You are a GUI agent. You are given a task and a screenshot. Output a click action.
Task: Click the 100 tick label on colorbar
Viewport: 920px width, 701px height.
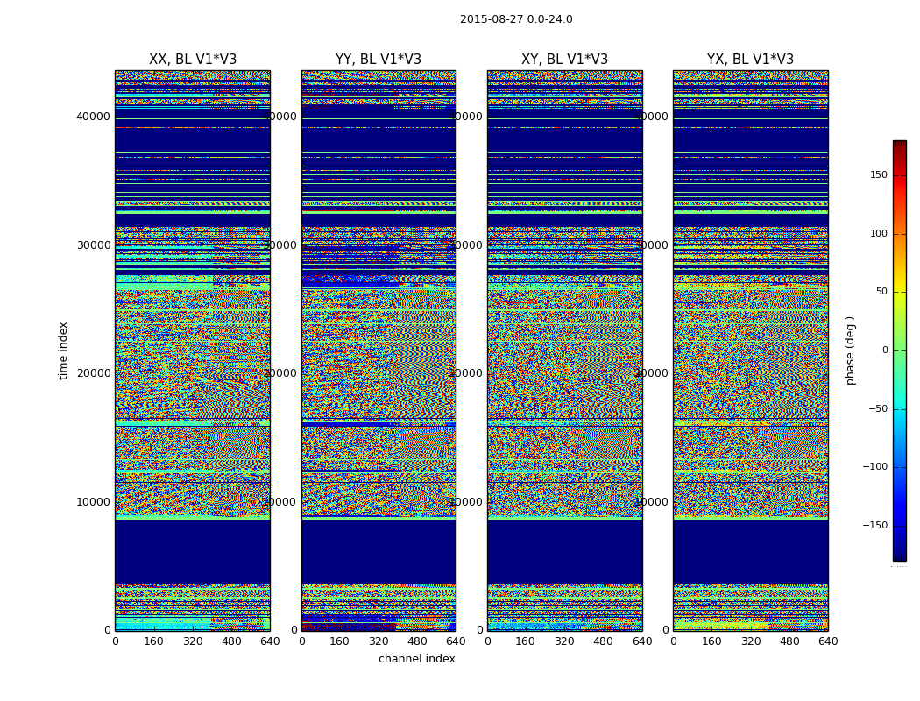pos(878,233)
